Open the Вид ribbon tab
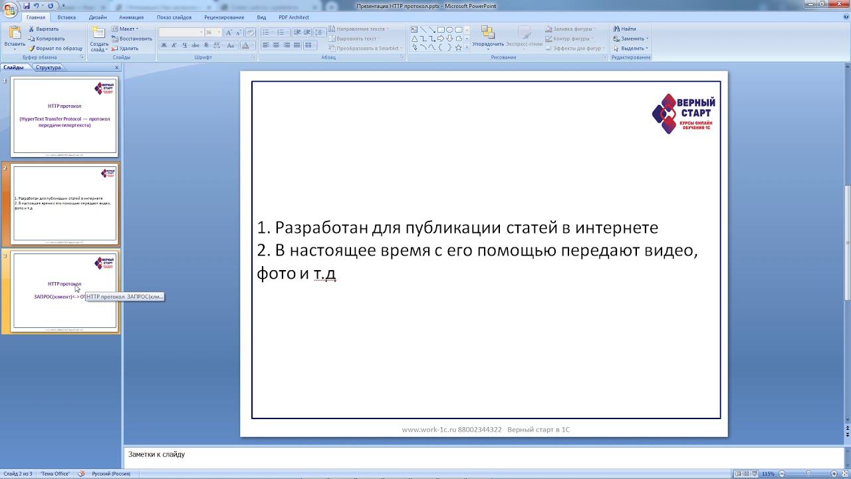Viewport: 851px width, 479px height. pos(261,17)
